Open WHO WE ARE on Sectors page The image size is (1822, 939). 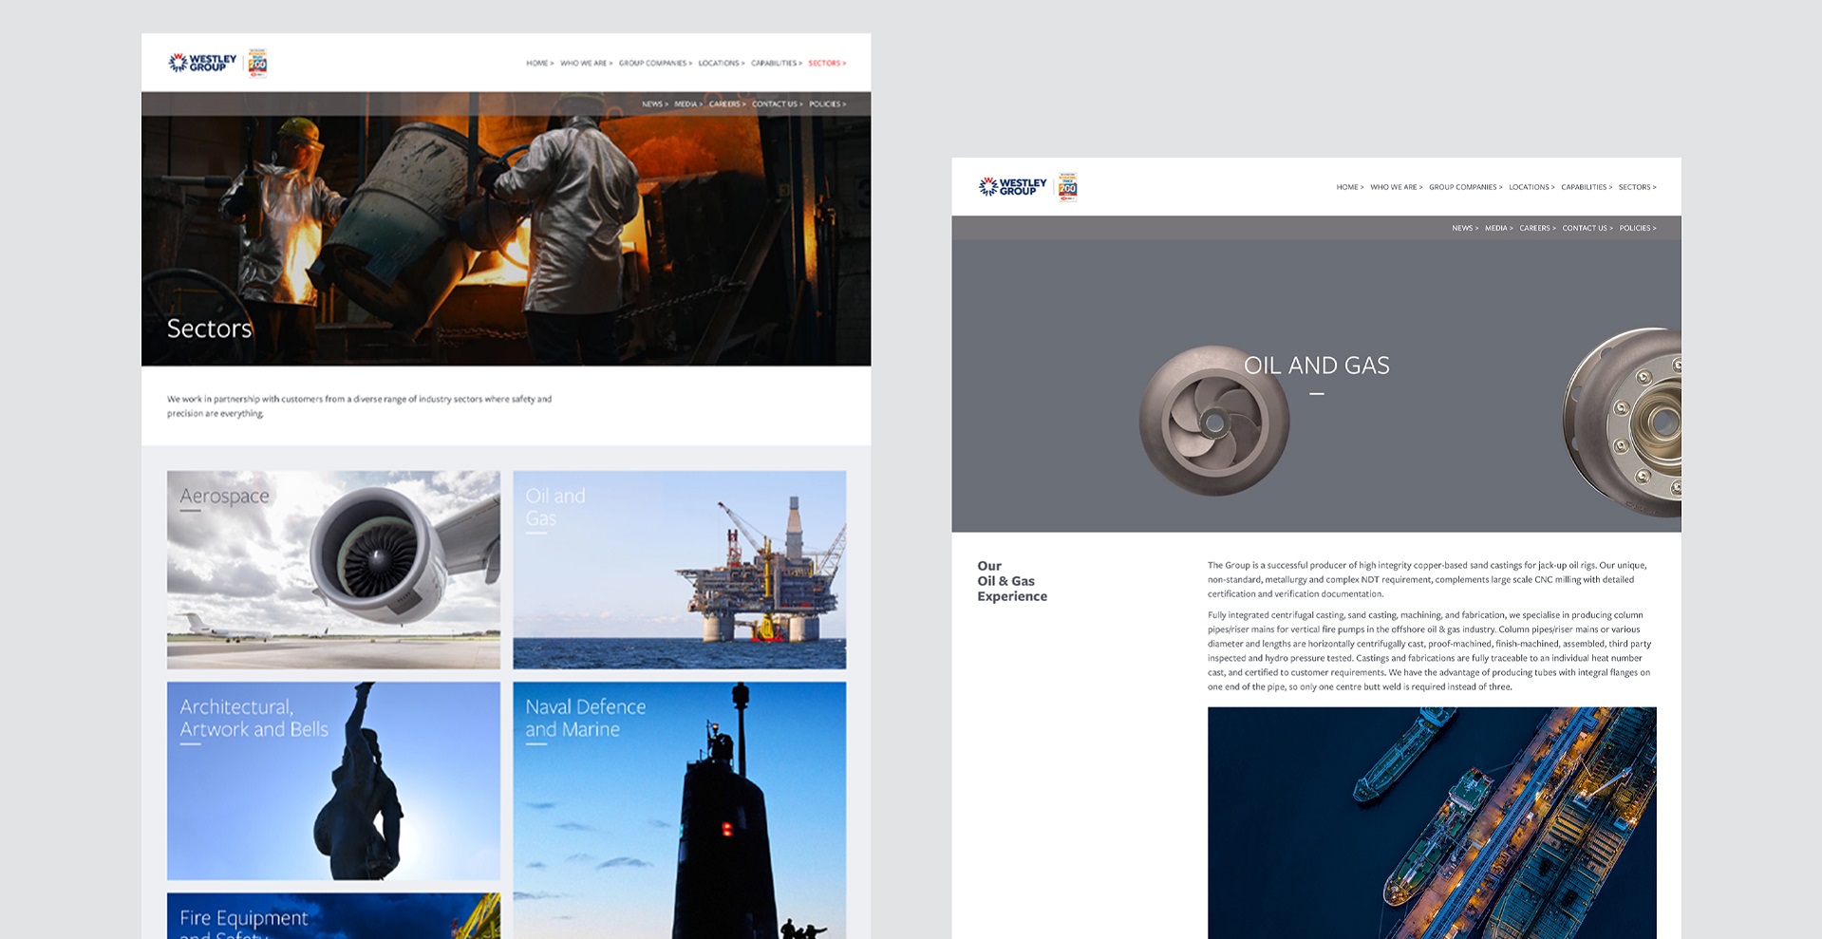(x=587, y=64)
